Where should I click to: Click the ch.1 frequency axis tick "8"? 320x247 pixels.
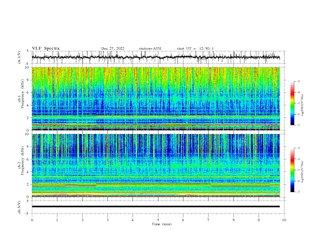click(28, 80)
